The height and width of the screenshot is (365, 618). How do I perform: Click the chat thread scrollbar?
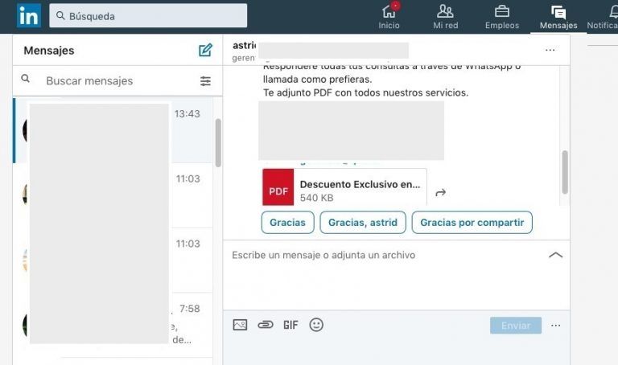pyautogui.click(x=565, y=172)
